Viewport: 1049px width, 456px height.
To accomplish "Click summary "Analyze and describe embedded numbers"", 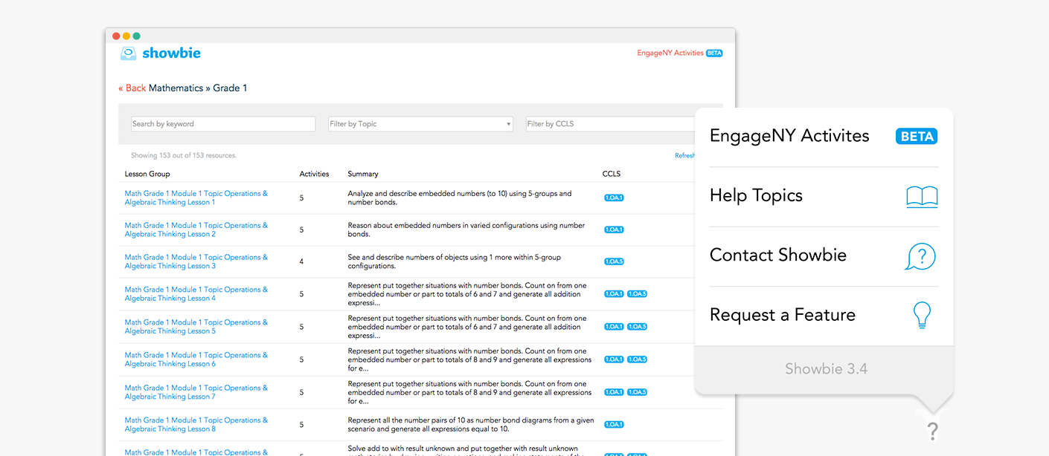I will click(460, 198).
